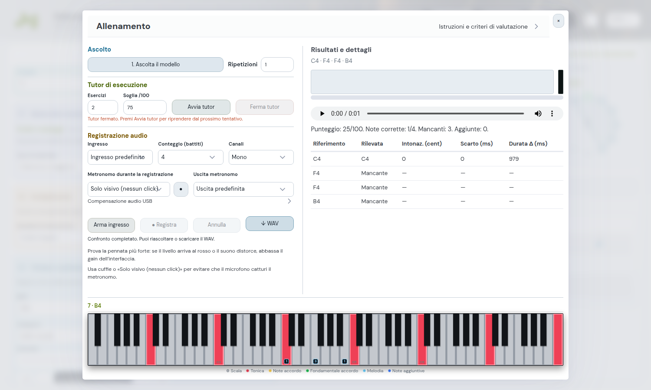Image resolution: width=651 pixels, height=390 pixels.
Task: Click the Tonica legend entry
Action: pyautogui.click(x=255, y=371)
